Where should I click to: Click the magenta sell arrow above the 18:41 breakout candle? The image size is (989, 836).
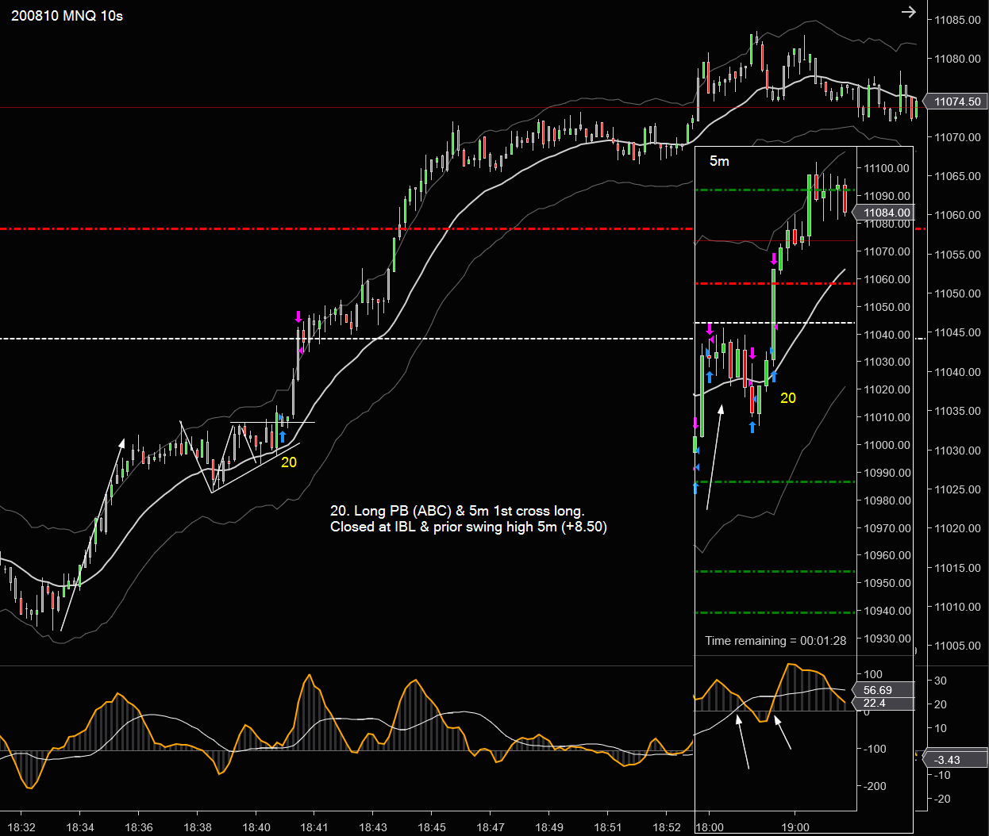(x=298, y=317)
